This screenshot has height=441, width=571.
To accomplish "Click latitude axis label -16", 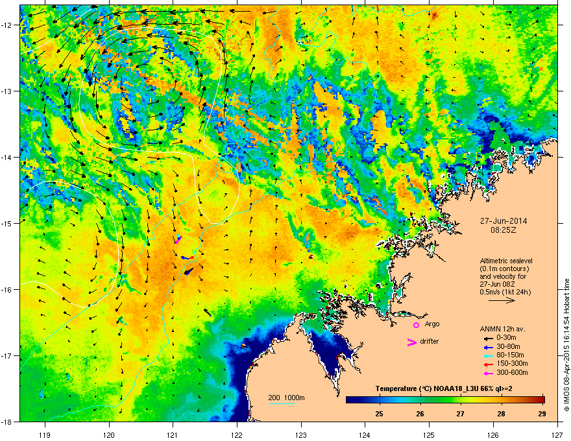I will point(7,290).
